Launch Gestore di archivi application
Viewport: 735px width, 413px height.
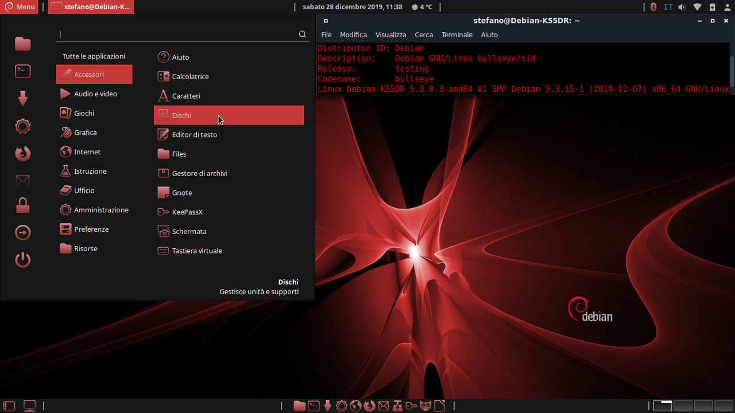click(229, 173)
